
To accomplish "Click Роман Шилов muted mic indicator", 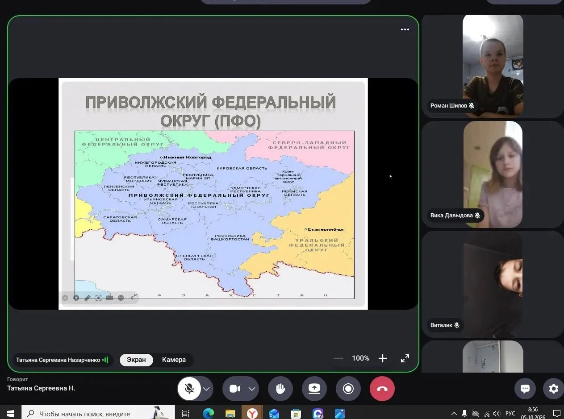I will click(x=472, y=106).
